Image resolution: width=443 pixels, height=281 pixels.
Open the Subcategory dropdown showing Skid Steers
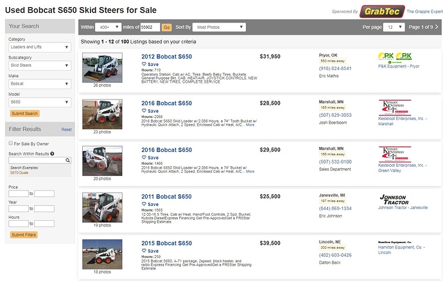pyautogui.click(x=40, y=65)
